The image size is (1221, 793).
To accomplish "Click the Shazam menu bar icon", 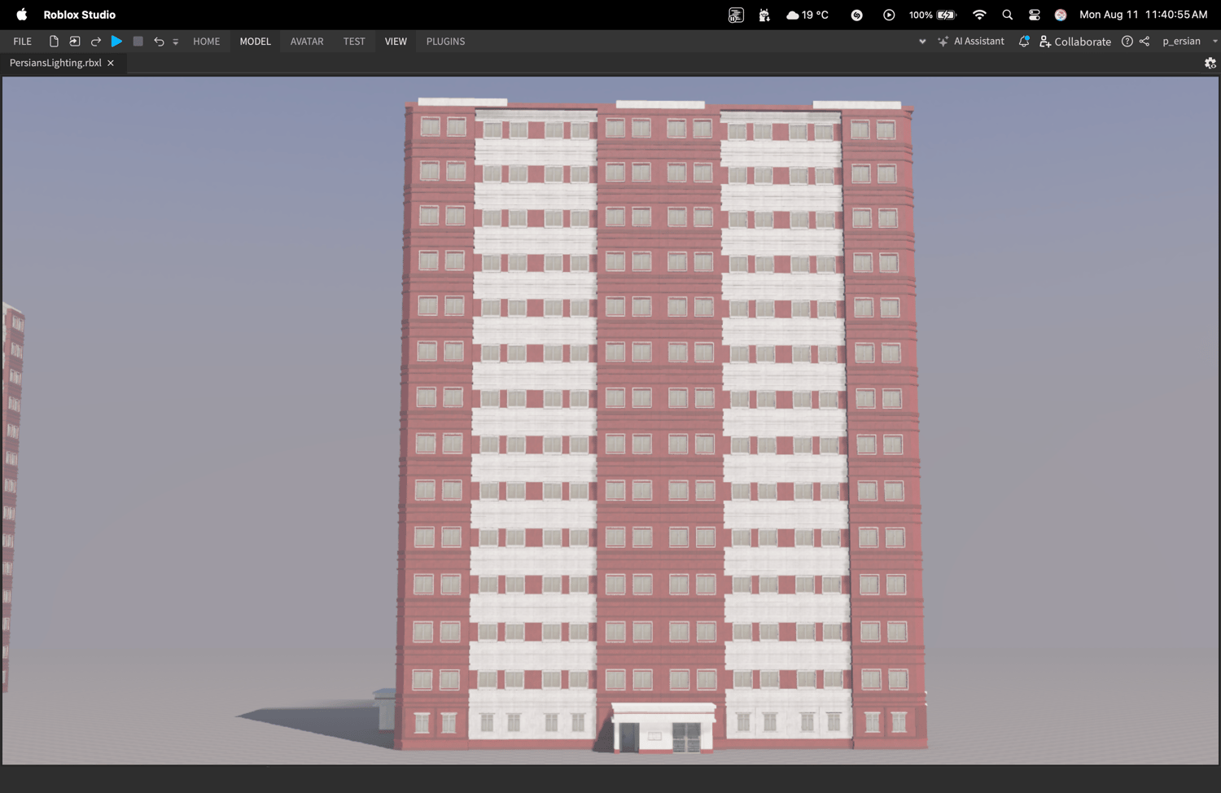I will 857,15.
